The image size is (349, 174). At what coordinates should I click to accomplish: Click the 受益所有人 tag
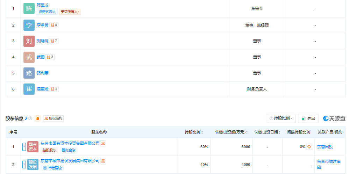70,12
